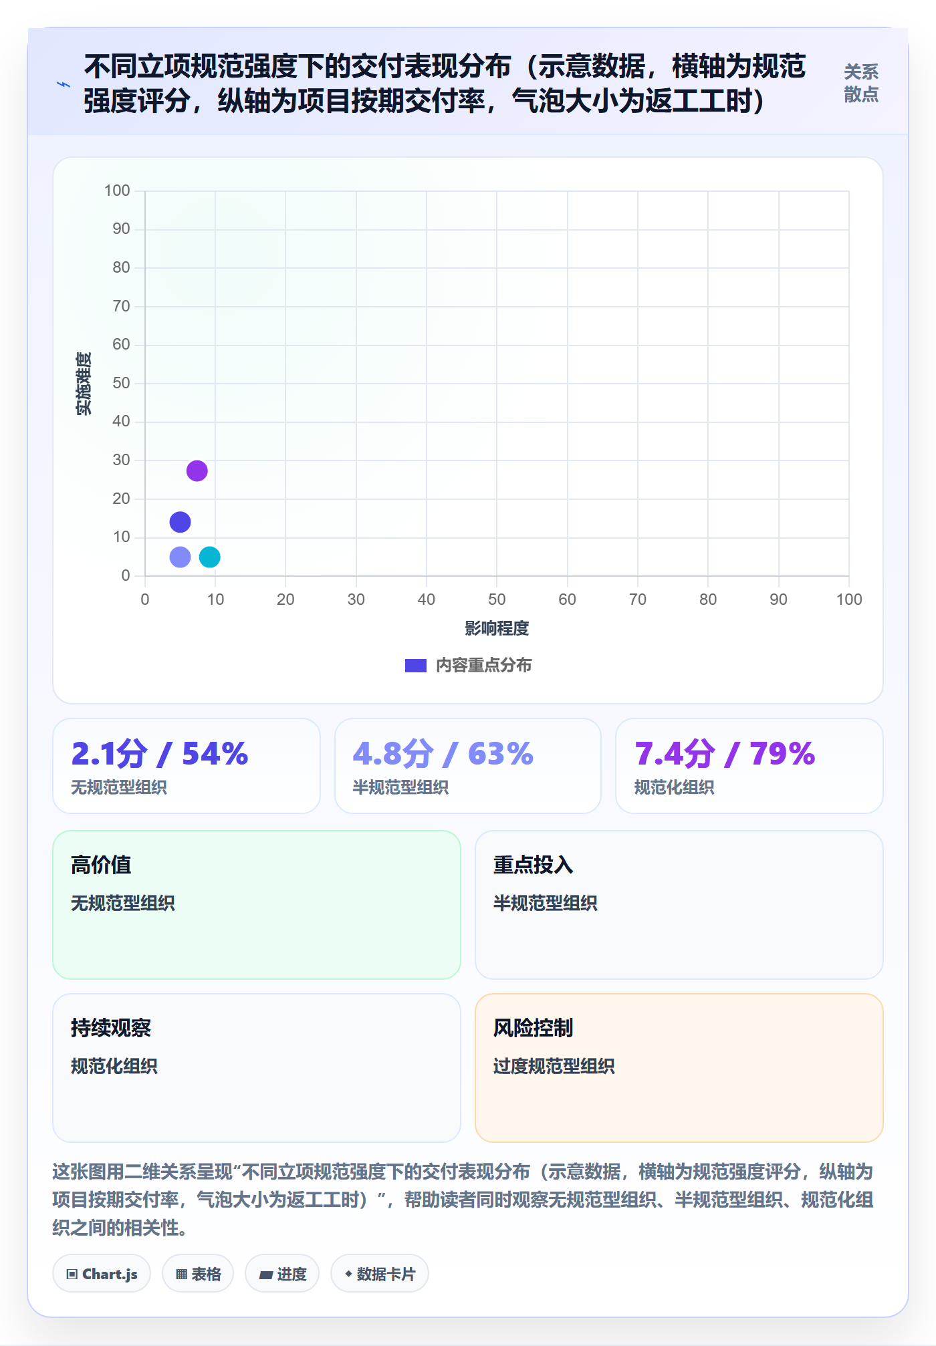Click the Chart.js tag chip
The width and height of the screenshot is (936, 1346).
click(102, 1274)
